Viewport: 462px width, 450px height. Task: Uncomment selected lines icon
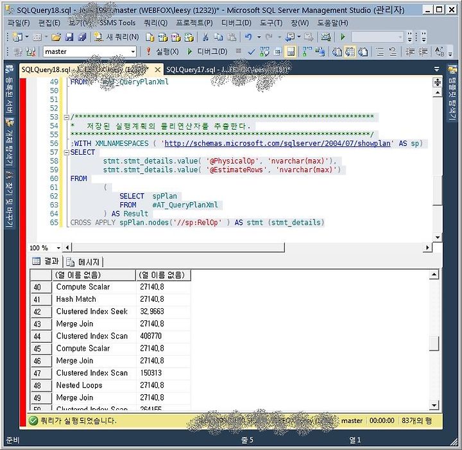(x=393, y=52)
